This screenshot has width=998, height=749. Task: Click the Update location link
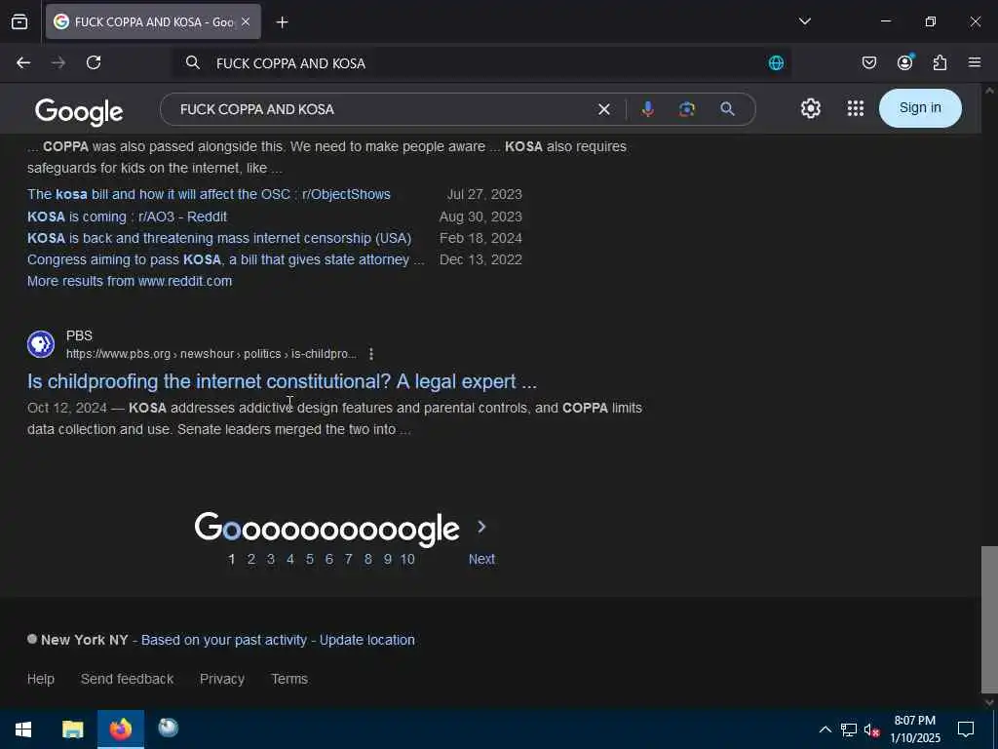tap(367, 640)
